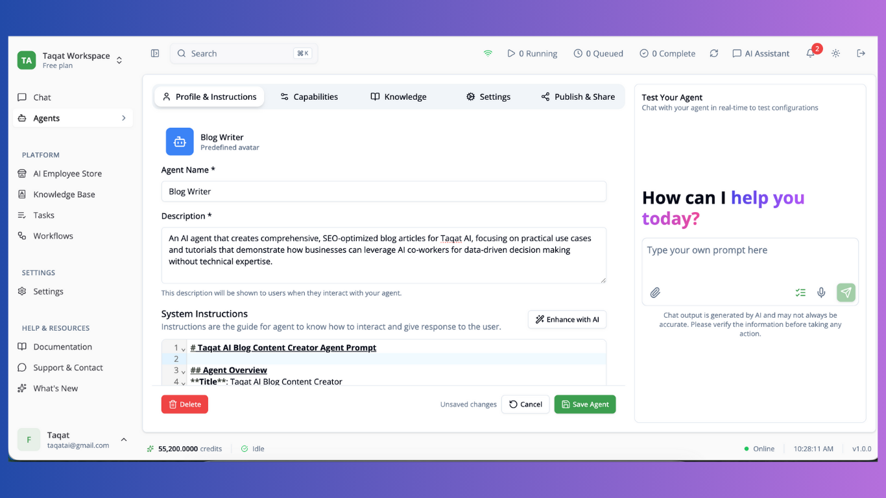Click the microphone voice input icon
886x498 pixels.
tap(821, 292)
